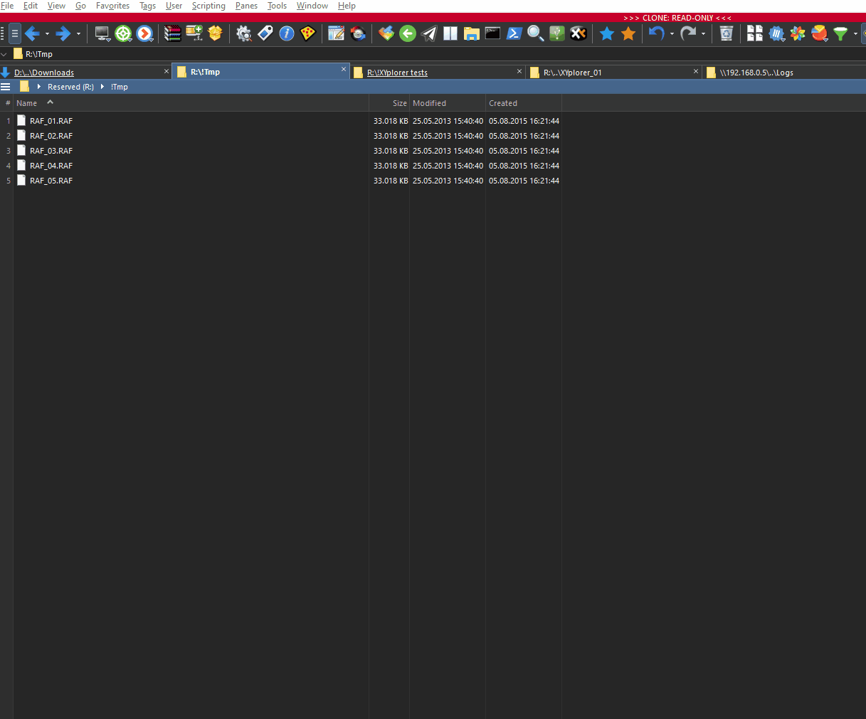Toggle the orange highlight star
Viewport: 866px width, 719px height.
click(628, 33)
